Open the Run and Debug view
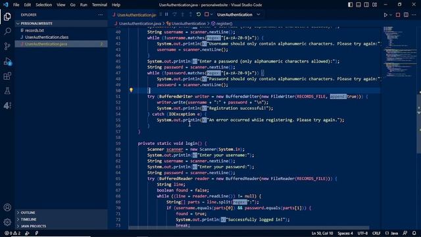Image resolution: width=421 pixels, height=237 pixels. (7, 61)
